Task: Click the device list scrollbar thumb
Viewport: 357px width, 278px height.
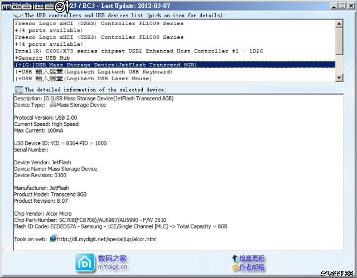Action: pyautogui.click(x=339, y=41)
